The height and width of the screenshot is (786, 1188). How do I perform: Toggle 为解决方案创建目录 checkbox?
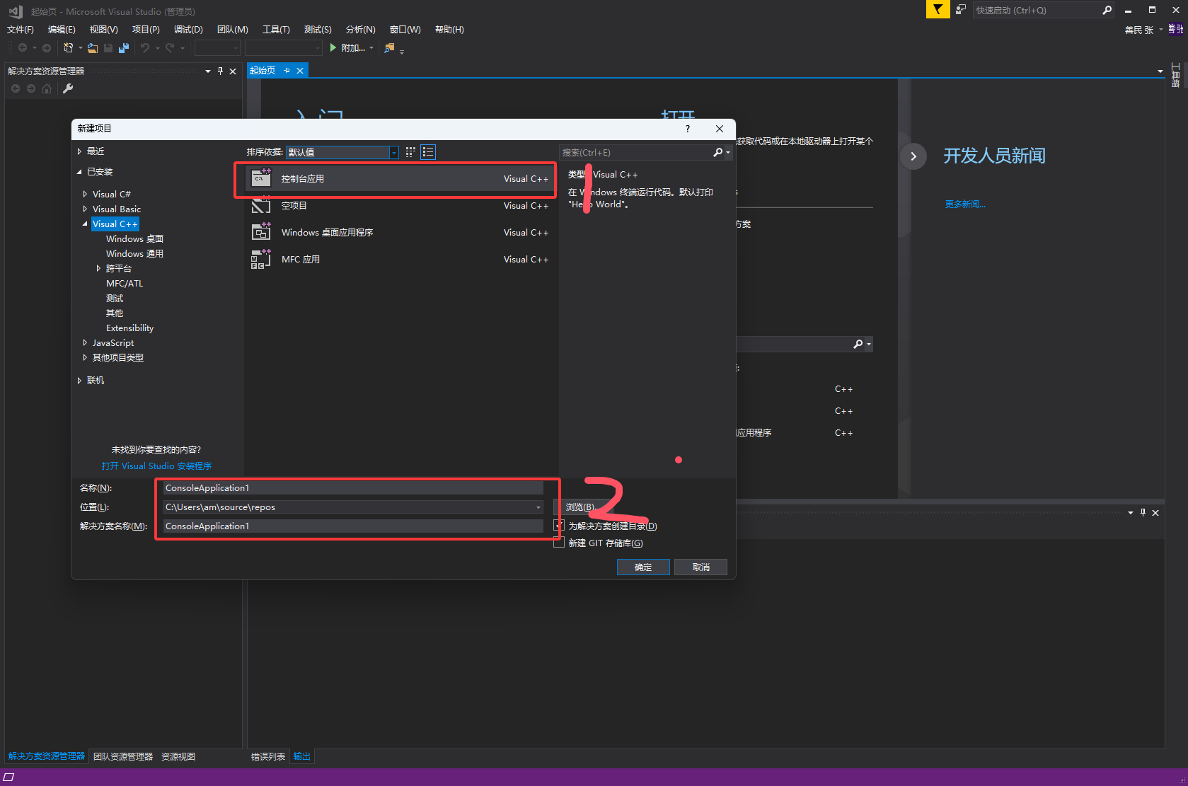coord(559,526)
